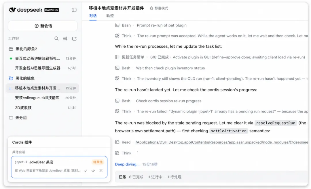Screen dimensions: 311x189
Task: Open workspace filter settings icon
Action: tap(65, 39)
